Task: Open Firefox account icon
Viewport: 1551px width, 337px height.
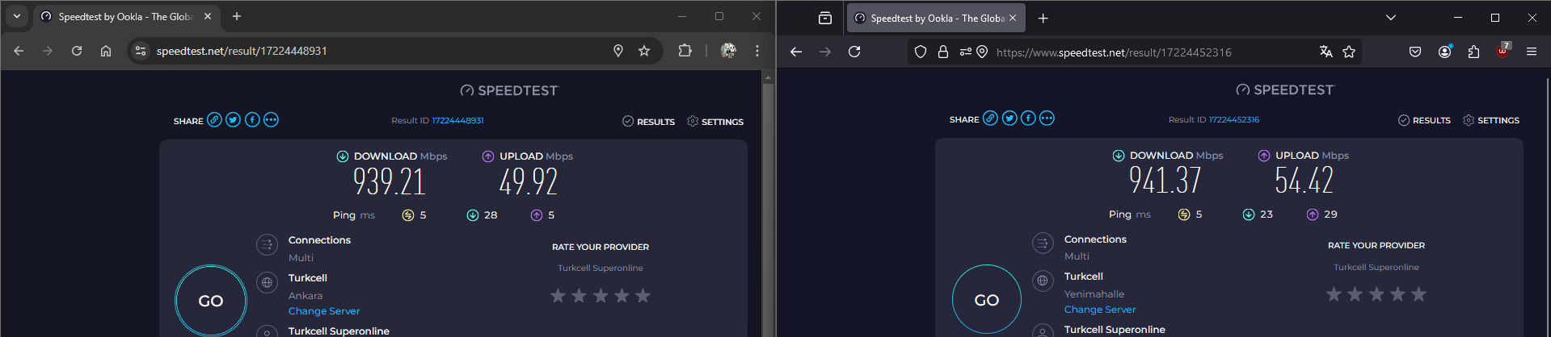Action: click(x=1445, y=52)
